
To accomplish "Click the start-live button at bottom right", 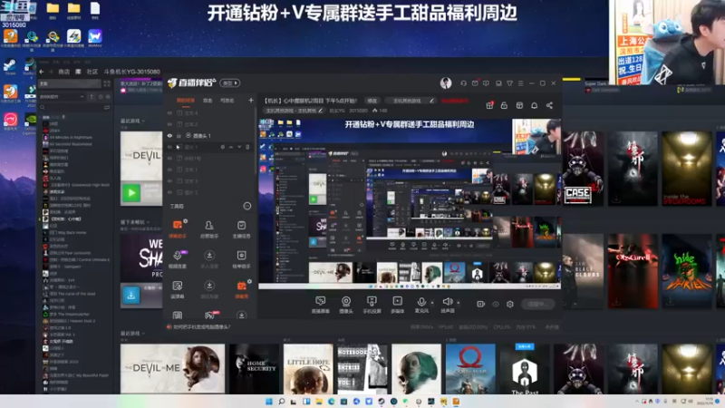I will coord(538,304).
